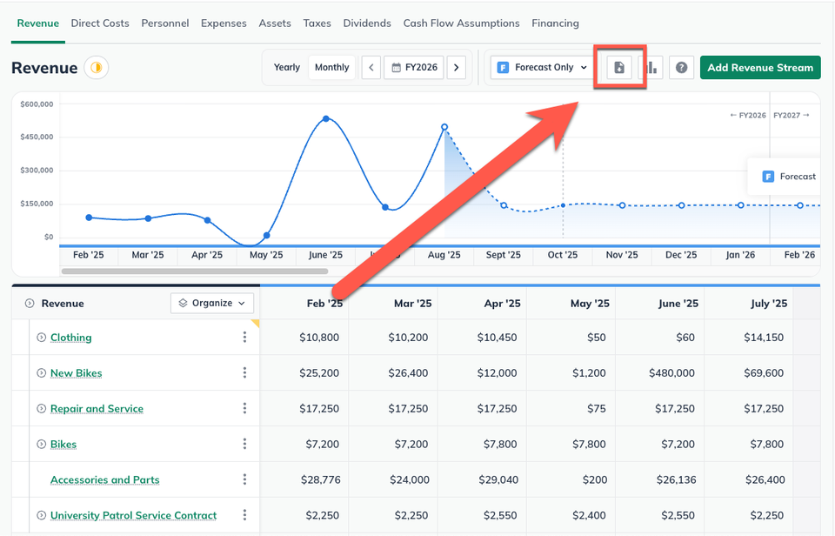Switch to Yearly view
The width and height of the screenshot is (835, 536).
[286, 68]
